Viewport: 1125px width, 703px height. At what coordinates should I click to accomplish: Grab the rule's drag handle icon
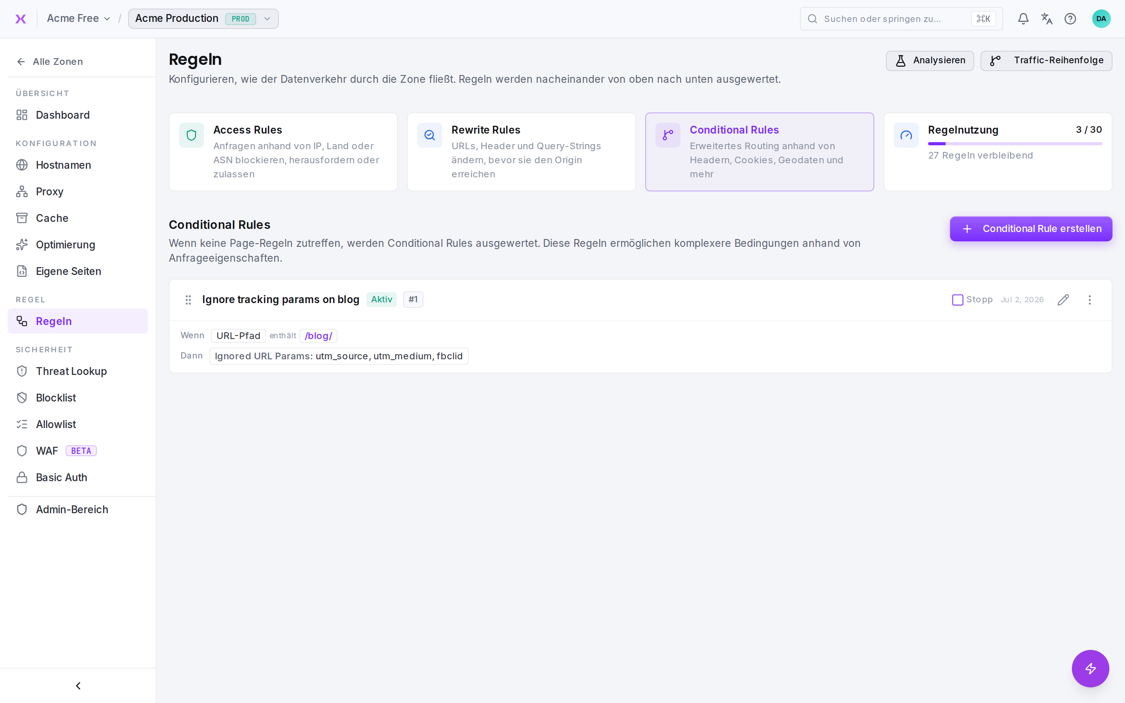188,300
